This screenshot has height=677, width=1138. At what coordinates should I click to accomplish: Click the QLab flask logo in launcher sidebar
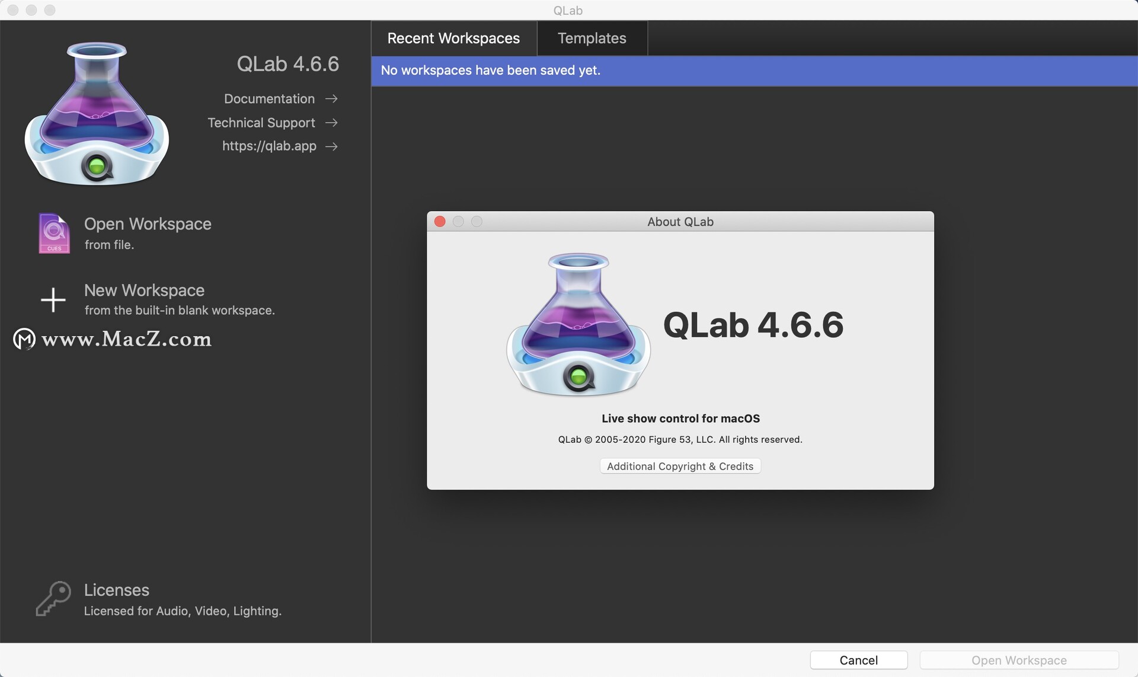pyautogui.click(x=97, y=113)
